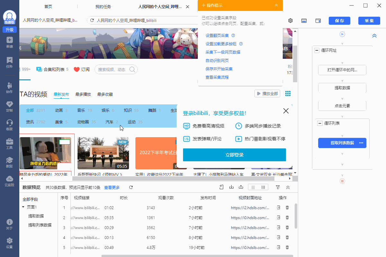
Task: Click the 05:35 video thumbnail
Action: pos(103,153)
